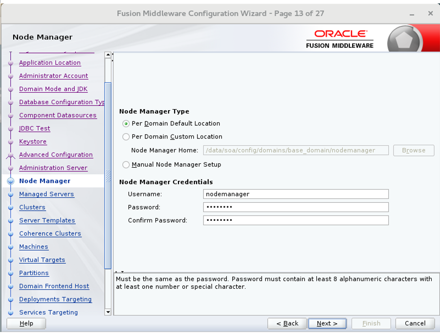Click step bullet icon beside Deployments Targeting
Screen dimensions: 440x333
tap(11, 300)
